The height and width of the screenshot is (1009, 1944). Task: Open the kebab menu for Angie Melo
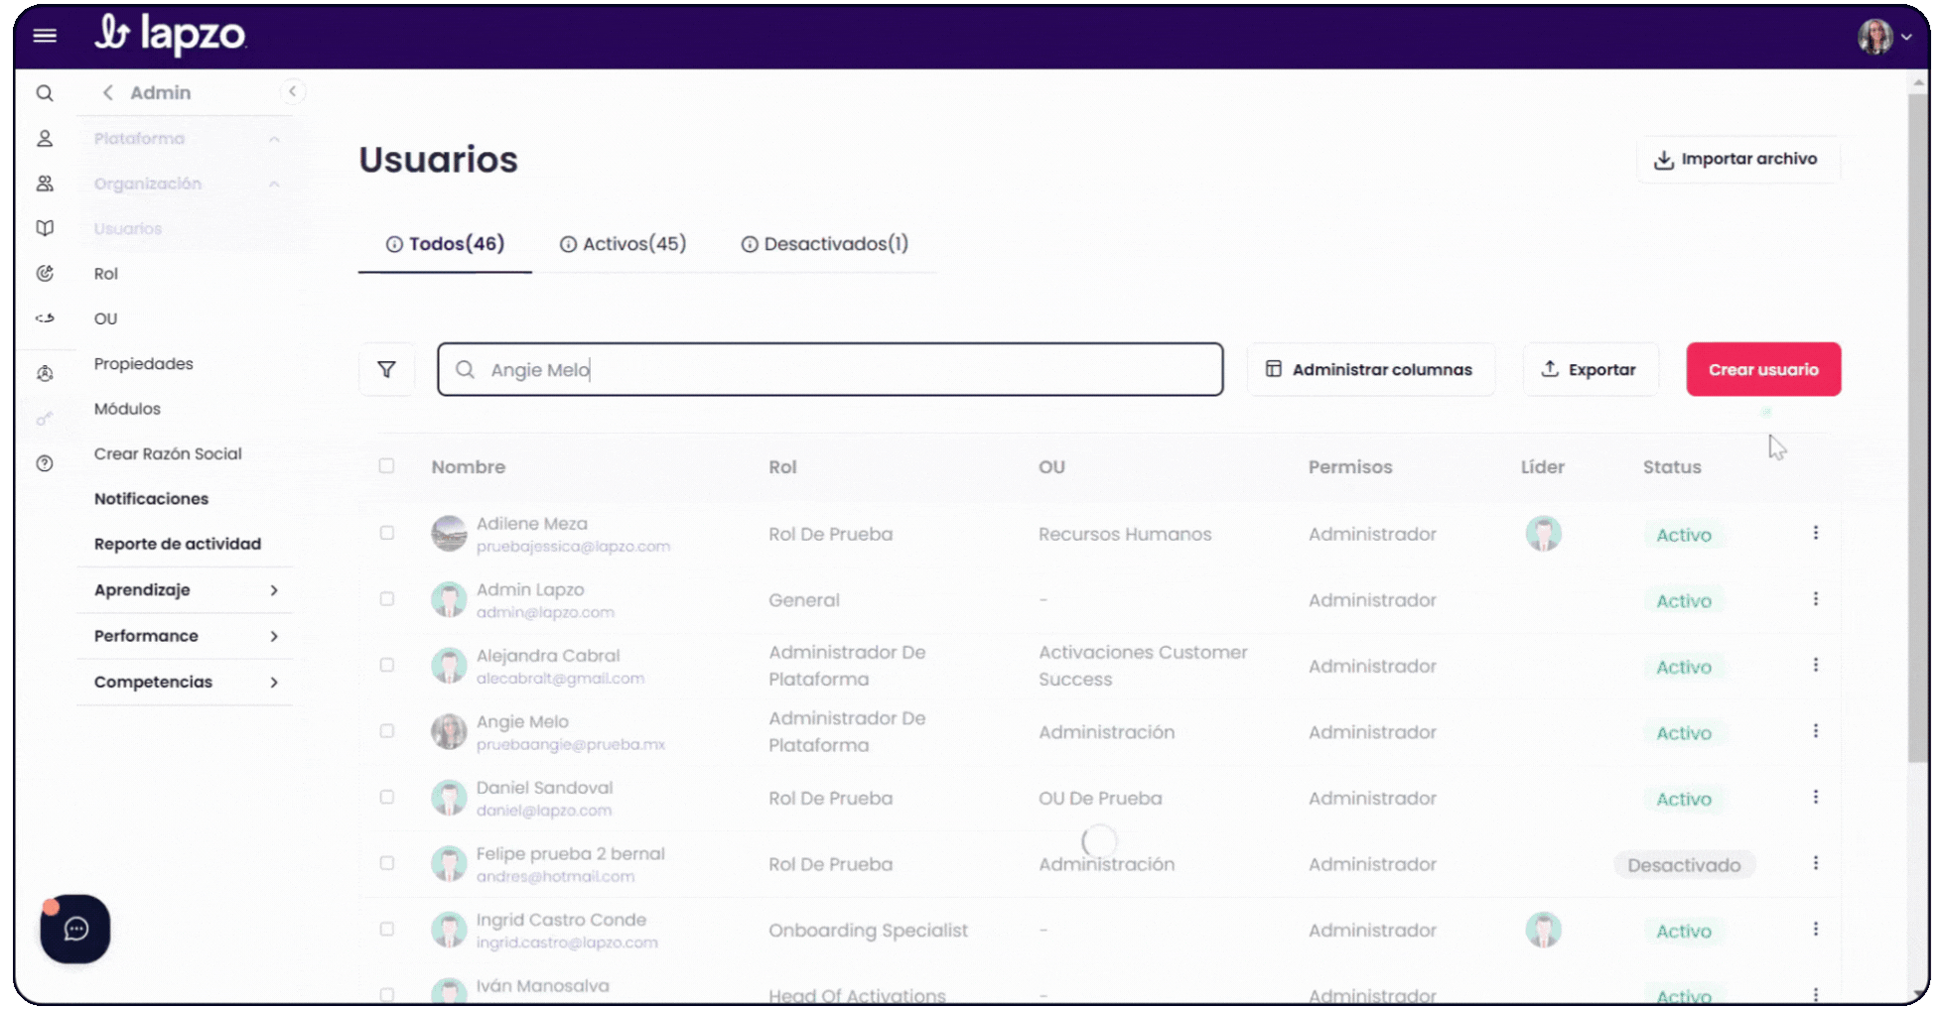[1816, 730]
